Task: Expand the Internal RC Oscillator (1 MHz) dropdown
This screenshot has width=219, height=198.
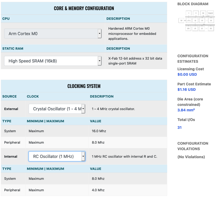Action: 57,156
